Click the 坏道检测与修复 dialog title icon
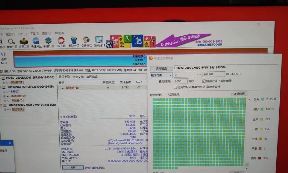The image size is (288, 173). pyautogui.click(x=151, y=58)
